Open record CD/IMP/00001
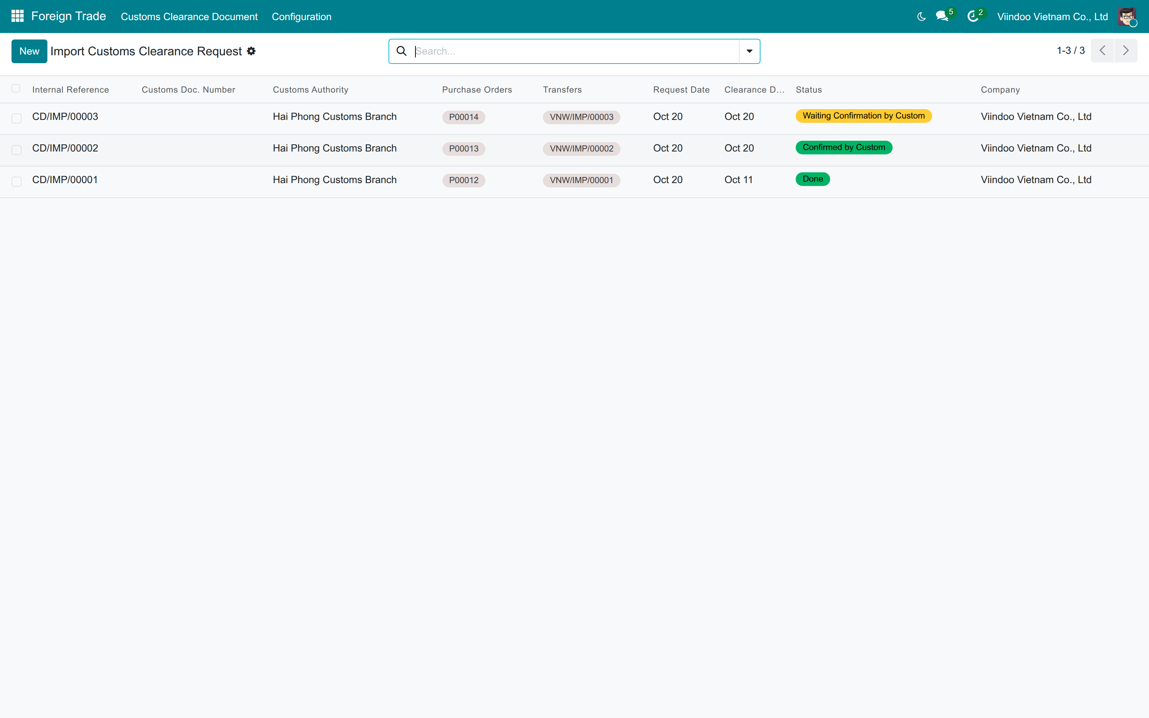Image resolution: width=1149 pixels, height=718 pixels. point(65,180)
